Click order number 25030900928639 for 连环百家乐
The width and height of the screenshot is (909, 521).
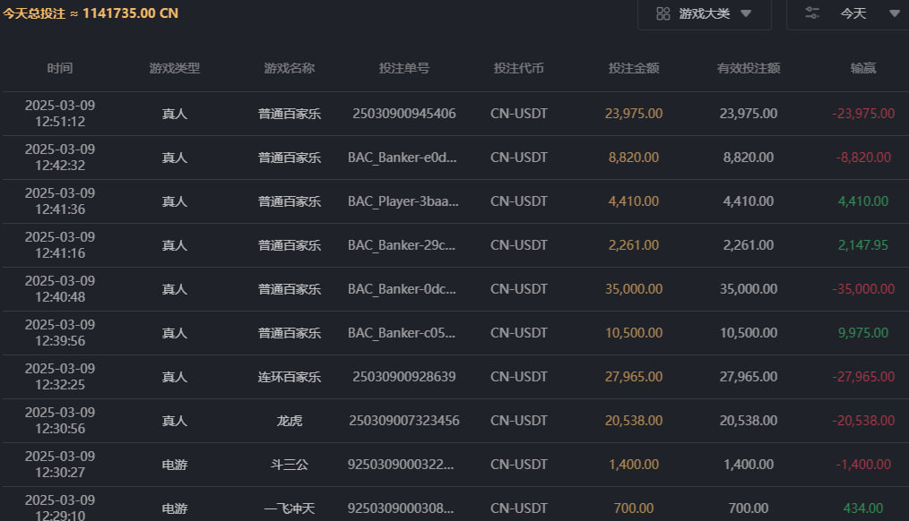[x=404, y=377]
